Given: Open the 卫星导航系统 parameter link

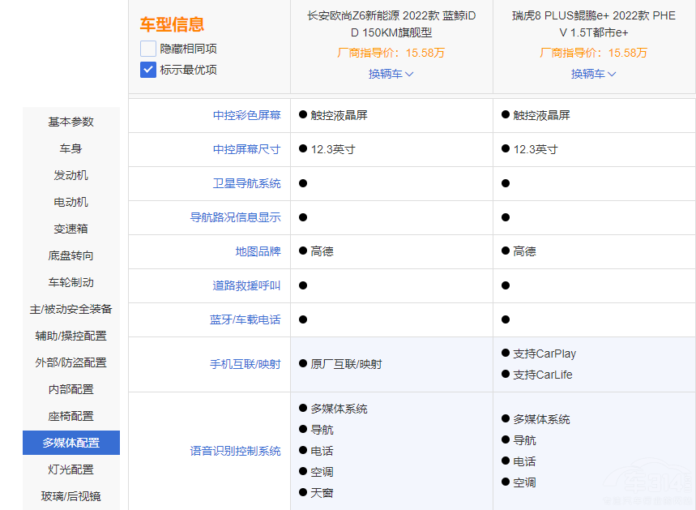Looking at the screenshot, I should pyautogui.click(x=246, y=183).
